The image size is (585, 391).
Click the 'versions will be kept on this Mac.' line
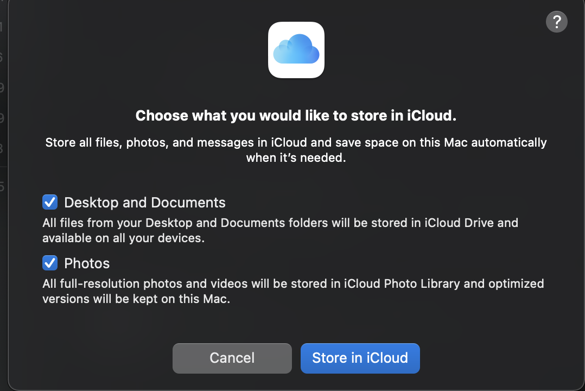(x=136, y=299)
